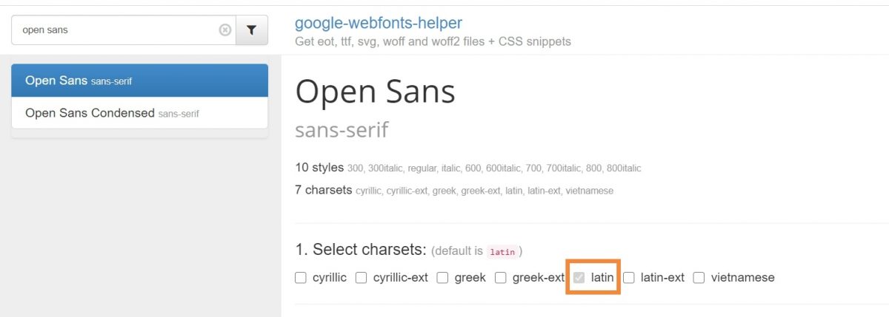
Task: Click the Open Sans heading text
Action: click(375, 92)
